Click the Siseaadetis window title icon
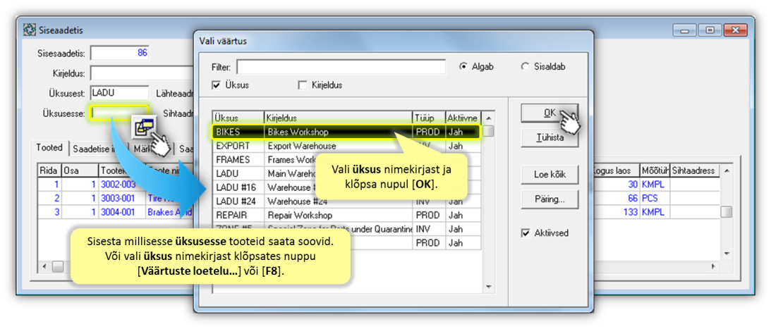 pos(30,30)
